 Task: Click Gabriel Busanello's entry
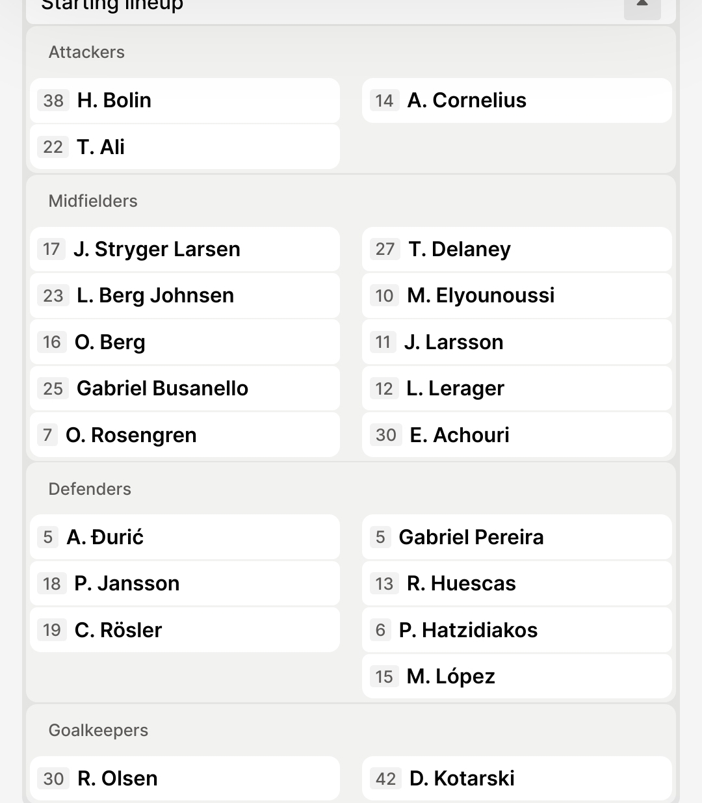[185, 389]
